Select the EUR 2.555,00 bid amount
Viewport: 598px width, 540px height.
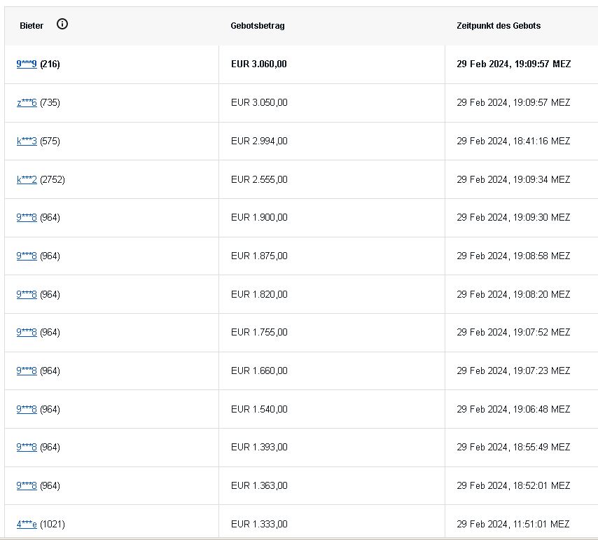point(259,179)
